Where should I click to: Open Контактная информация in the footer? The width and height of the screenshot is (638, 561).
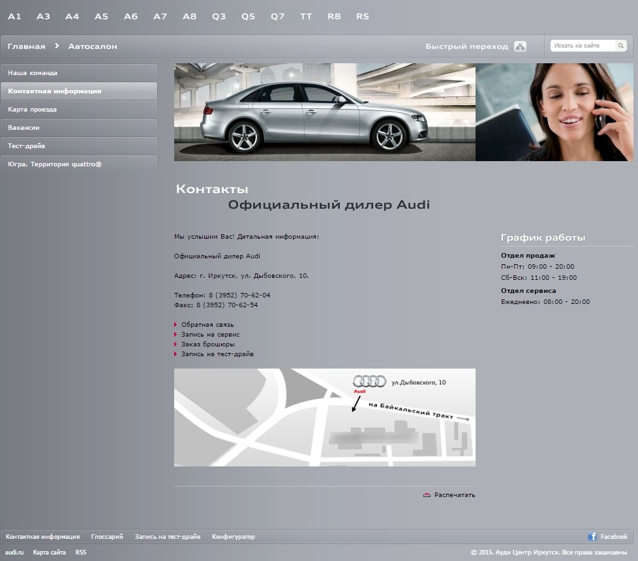pos(42,537)
